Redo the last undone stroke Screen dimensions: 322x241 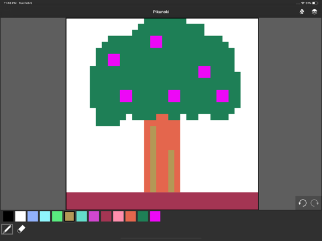pyautogui.click(x=314, y=203)
